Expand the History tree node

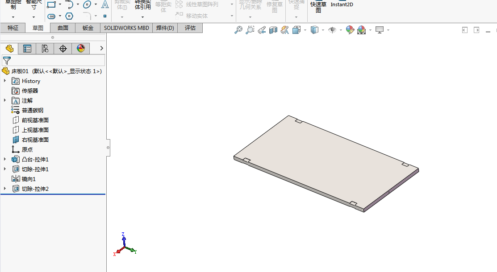[5, 81]
